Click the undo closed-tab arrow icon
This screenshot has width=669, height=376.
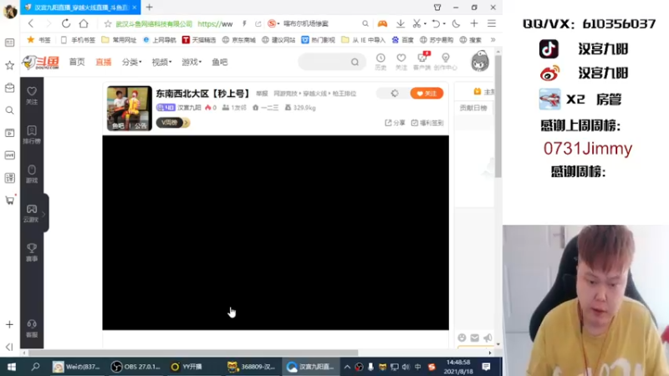436,24
